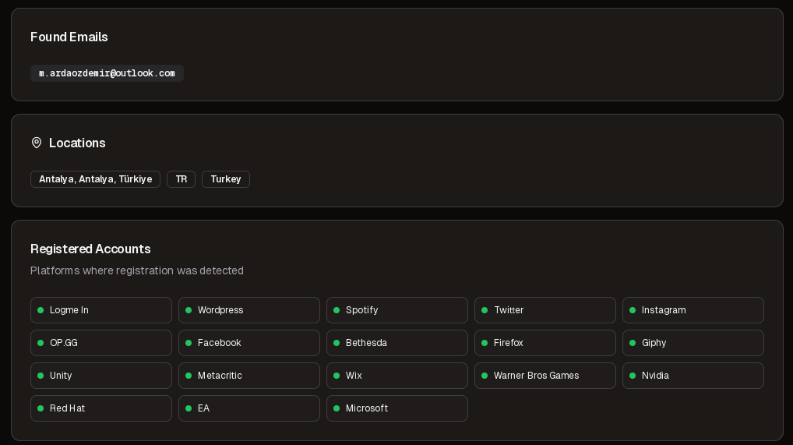Click the green status dot beside Nvidia
The width and height of the screenshot is (793, 445).
633,376
